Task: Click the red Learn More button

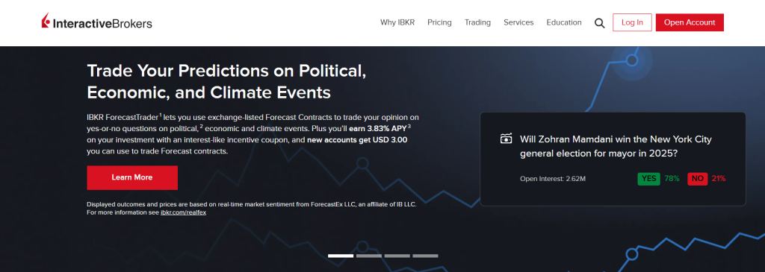Action: tap(132, 177)
